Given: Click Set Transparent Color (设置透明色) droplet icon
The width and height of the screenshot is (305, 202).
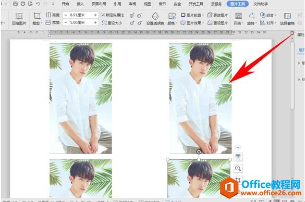Looking at the screenshot, I should pos(155,16).
